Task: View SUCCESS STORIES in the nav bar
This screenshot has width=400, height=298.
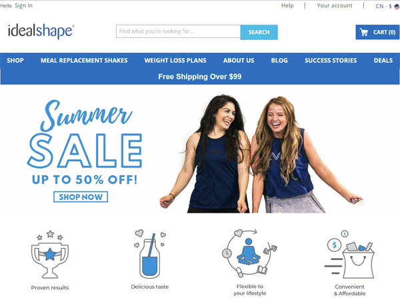Action: point(331,61)
